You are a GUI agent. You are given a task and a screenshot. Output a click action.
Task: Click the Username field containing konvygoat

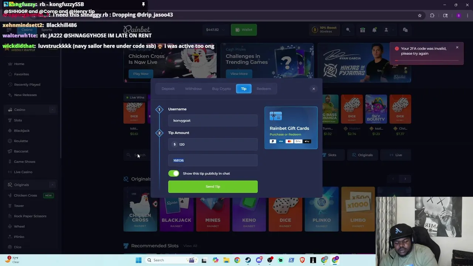coord(213,120)
